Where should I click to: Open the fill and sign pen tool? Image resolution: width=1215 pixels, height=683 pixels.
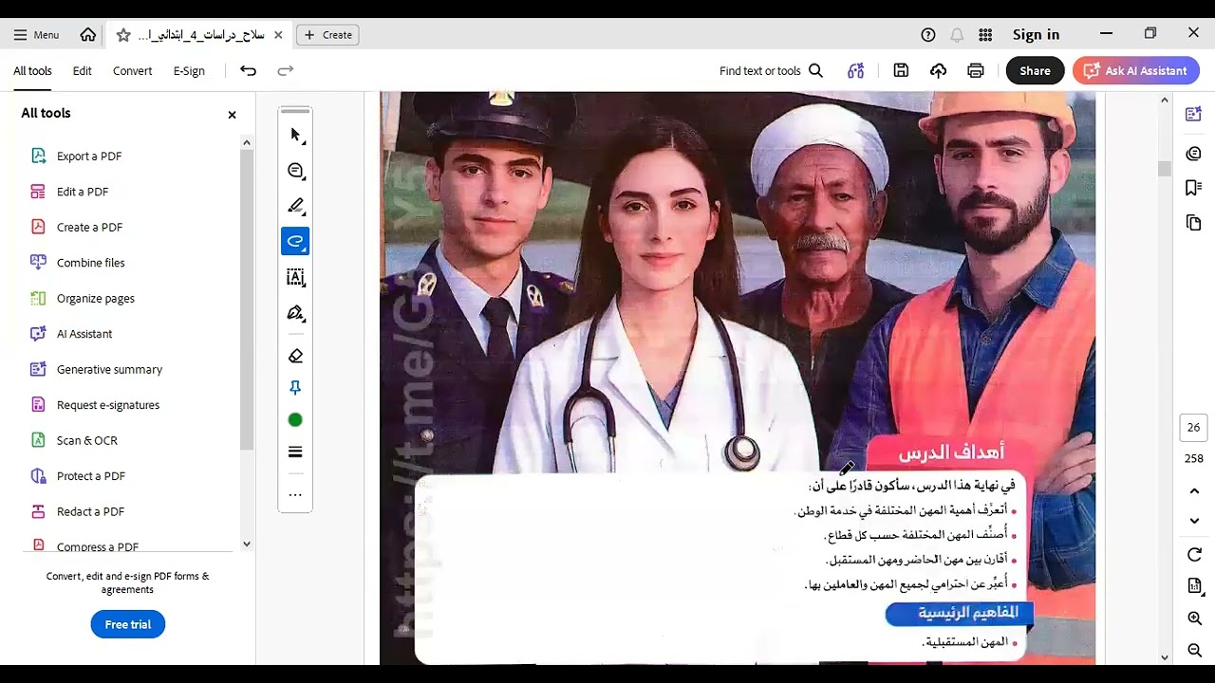(x=295, y=313)
